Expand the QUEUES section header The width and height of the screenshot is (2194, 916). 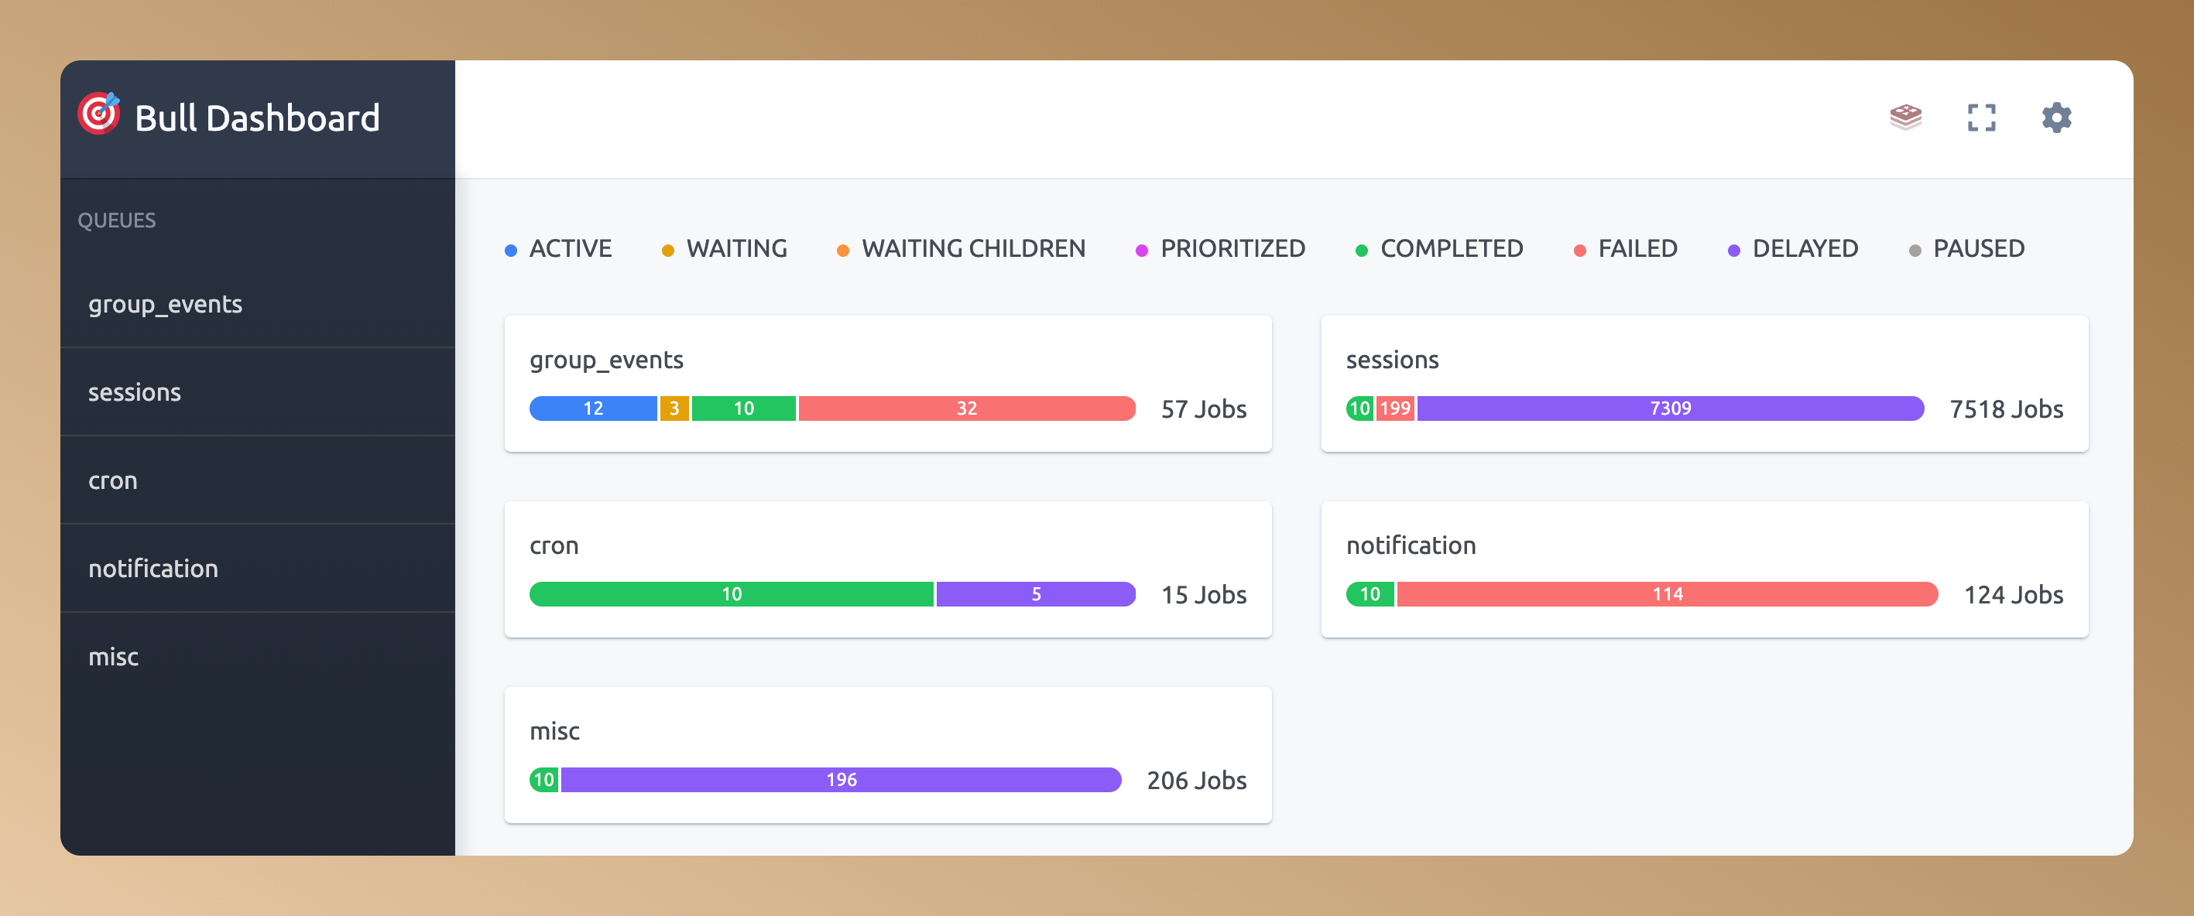[118, 220]
